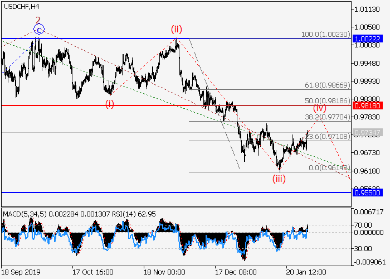Screen dimensions: 390x279
Task: Click the 38.2(0.97704) Fibonacci label
Action: 327,117
